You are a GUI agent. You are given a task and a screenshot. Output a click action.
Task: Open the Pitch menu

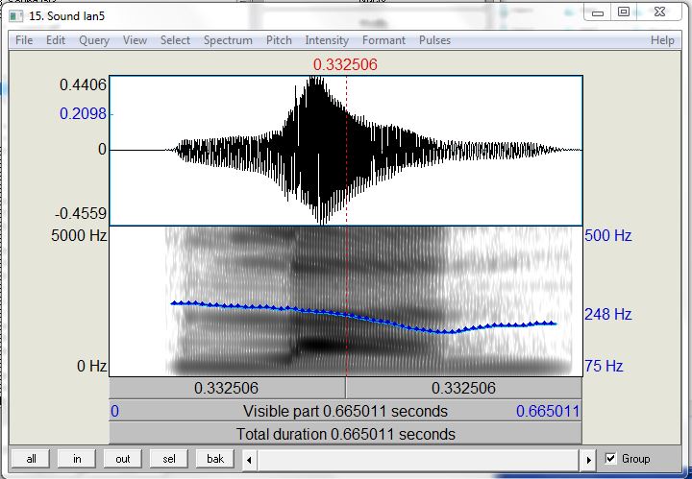279,40
